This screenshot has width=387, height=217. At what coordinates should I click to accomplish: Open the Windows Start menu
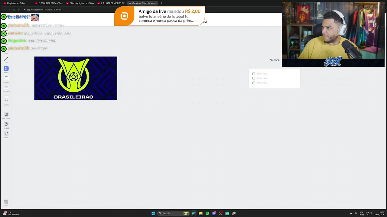click(x=153, y=213)
